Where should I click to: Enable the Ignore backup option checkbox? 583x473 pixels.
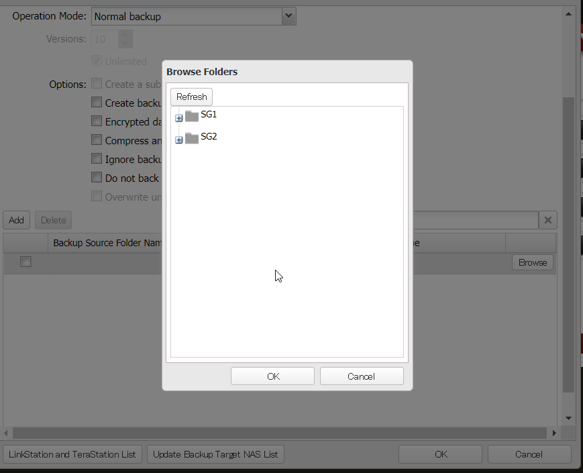tap(97, 158)
